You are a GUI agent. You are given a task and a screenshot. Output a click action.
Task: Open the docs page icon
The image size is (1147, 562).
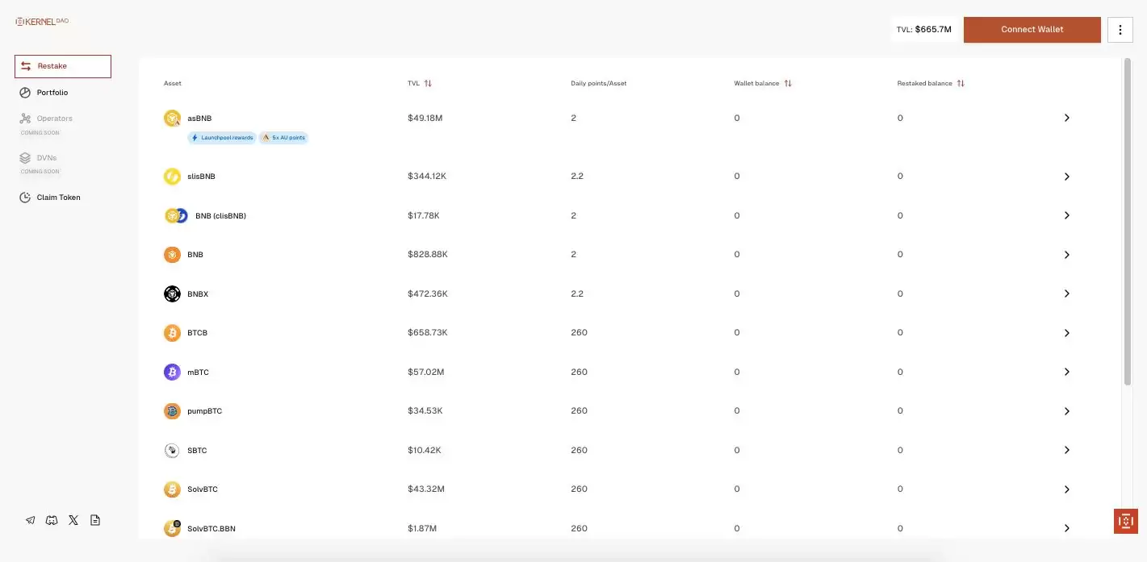[x=95, y=520]
